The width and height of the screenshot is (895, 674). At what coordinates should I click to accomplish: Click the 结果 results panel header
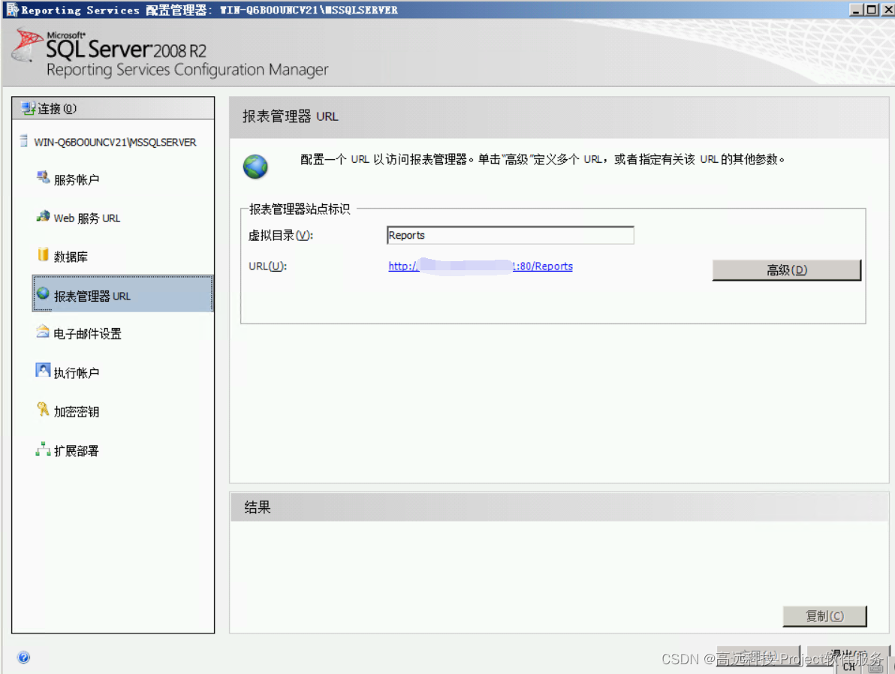click(559, 507)
